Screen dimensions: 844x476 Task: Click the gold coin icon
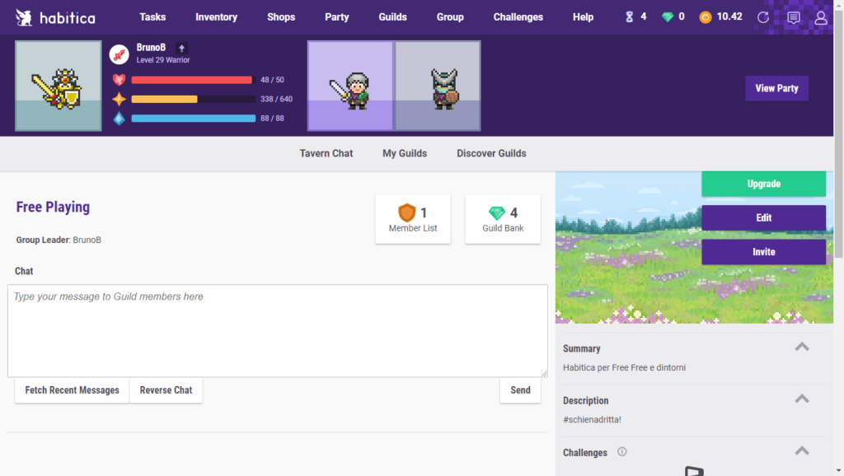point(705,16)
